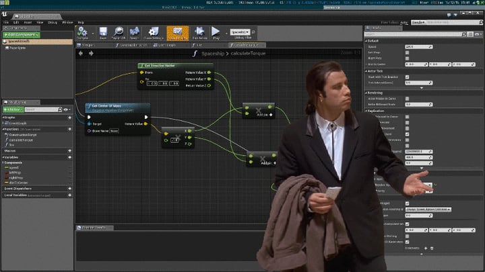Navigate forward with the graph right arrow
This screenshot has height=272, width=485.
click(x=91, y=53)
